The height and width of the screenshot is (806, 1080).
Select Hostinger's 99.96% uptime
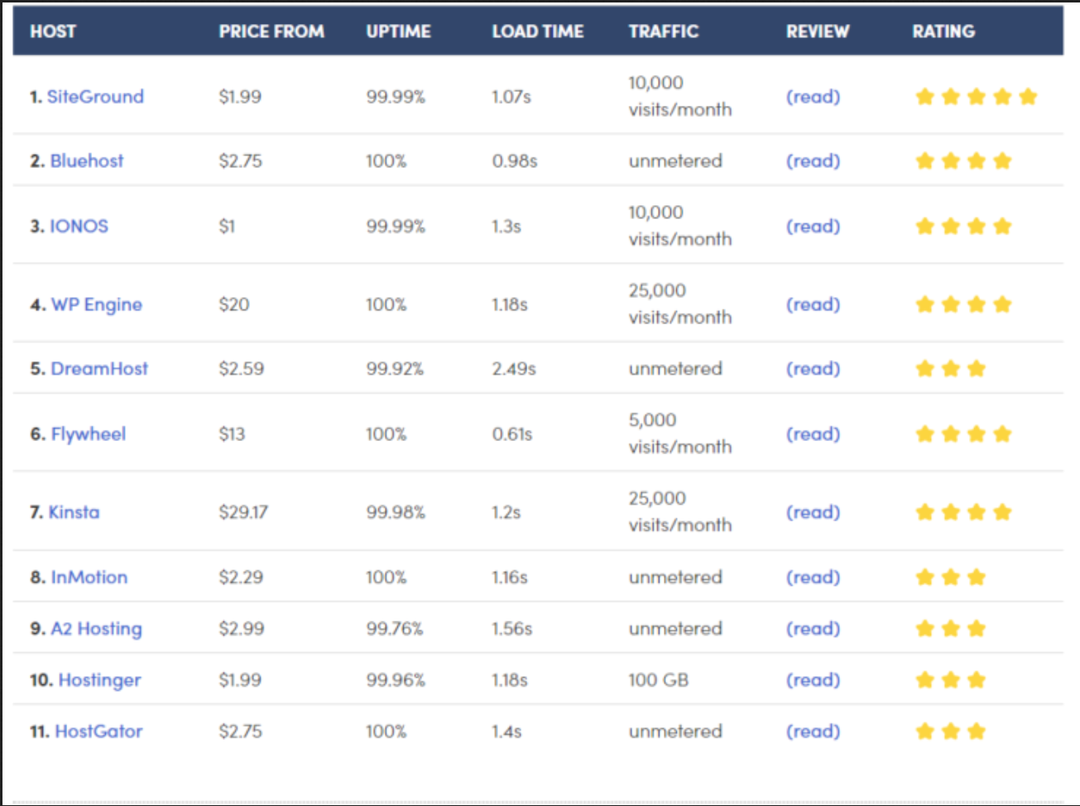(x=396, y=680)
